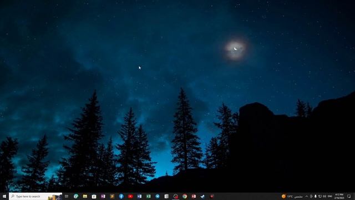Click the location tray icon
Viewport: 355px width, 200px height.
tap(311, 196)
